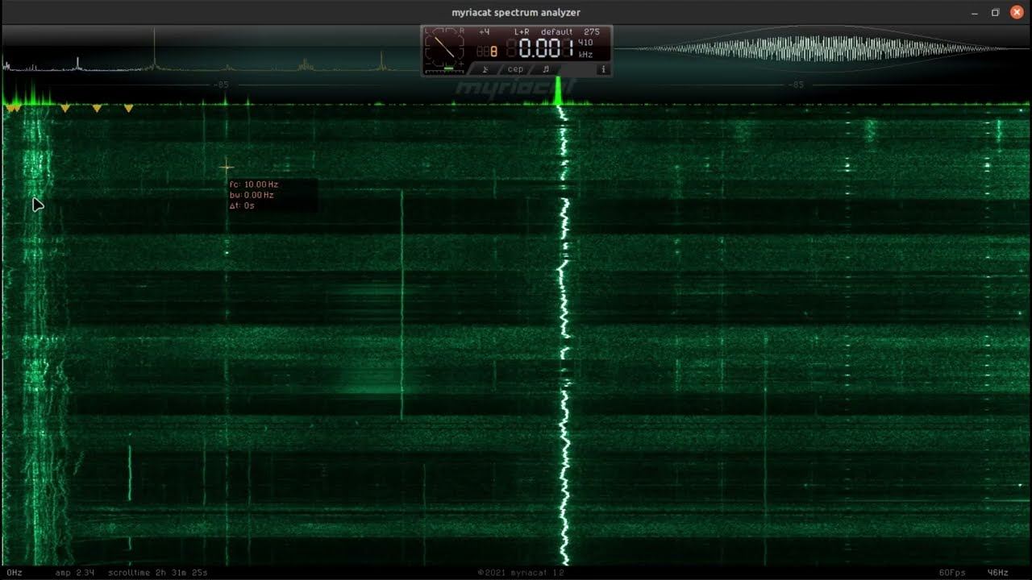Click the 0Hz start frequency label

(x=15, y=573)
